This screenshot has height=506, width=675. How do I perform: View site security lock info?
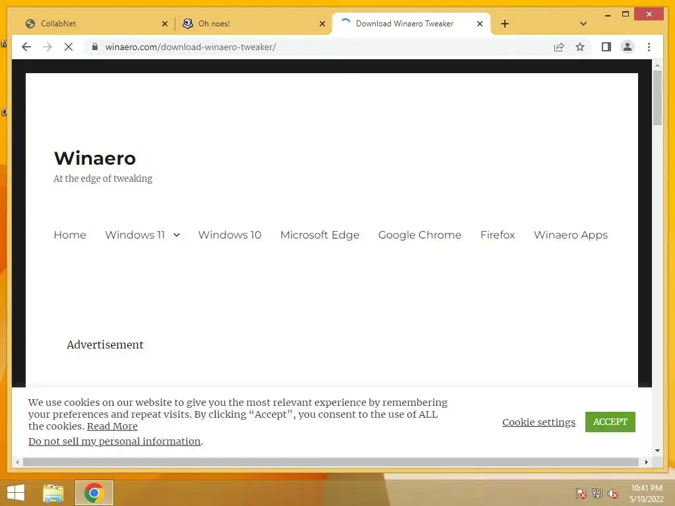click(95, 47)
